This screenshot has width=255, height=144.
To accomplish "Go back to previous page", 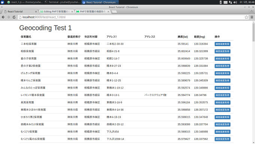I will [3, 17].
